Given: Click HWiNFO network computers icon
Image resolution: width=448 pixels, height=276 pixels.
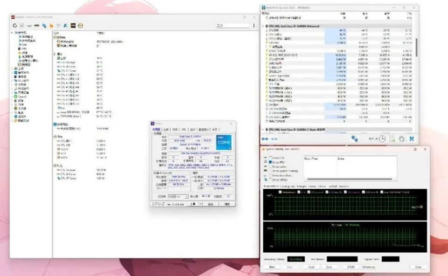Looking at the screenshot, I should point(355,139).
